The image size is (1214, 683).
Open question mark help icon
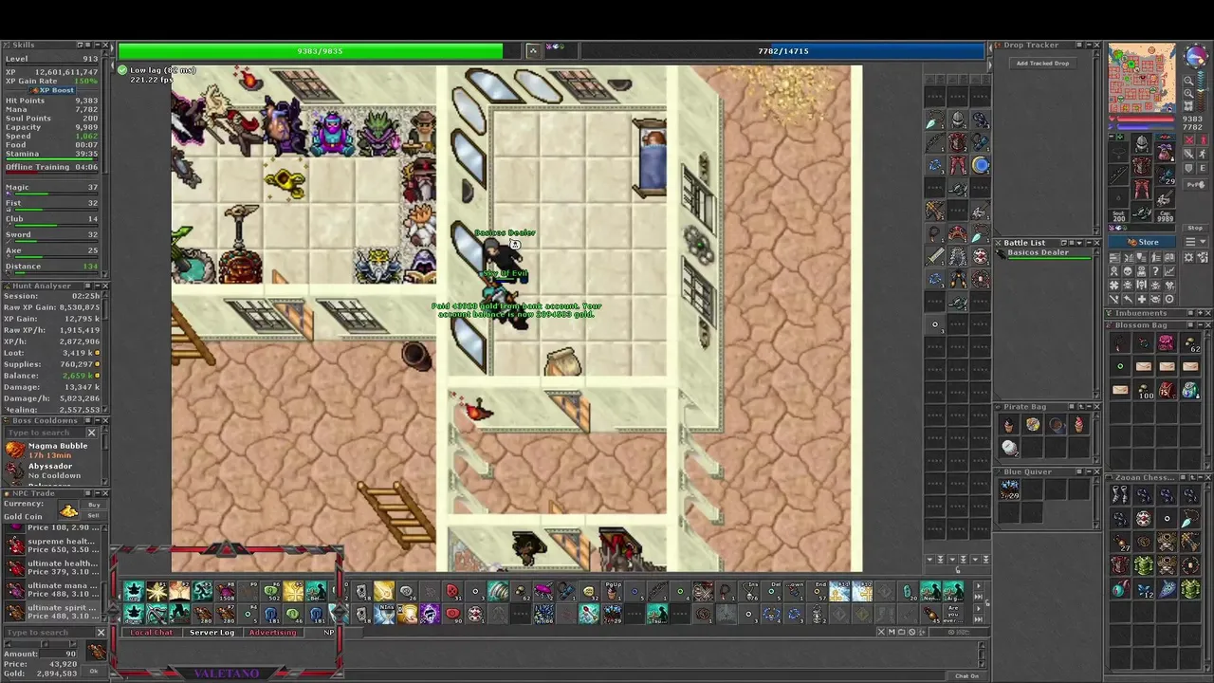pyautogui.click(x=1155, y=271)
